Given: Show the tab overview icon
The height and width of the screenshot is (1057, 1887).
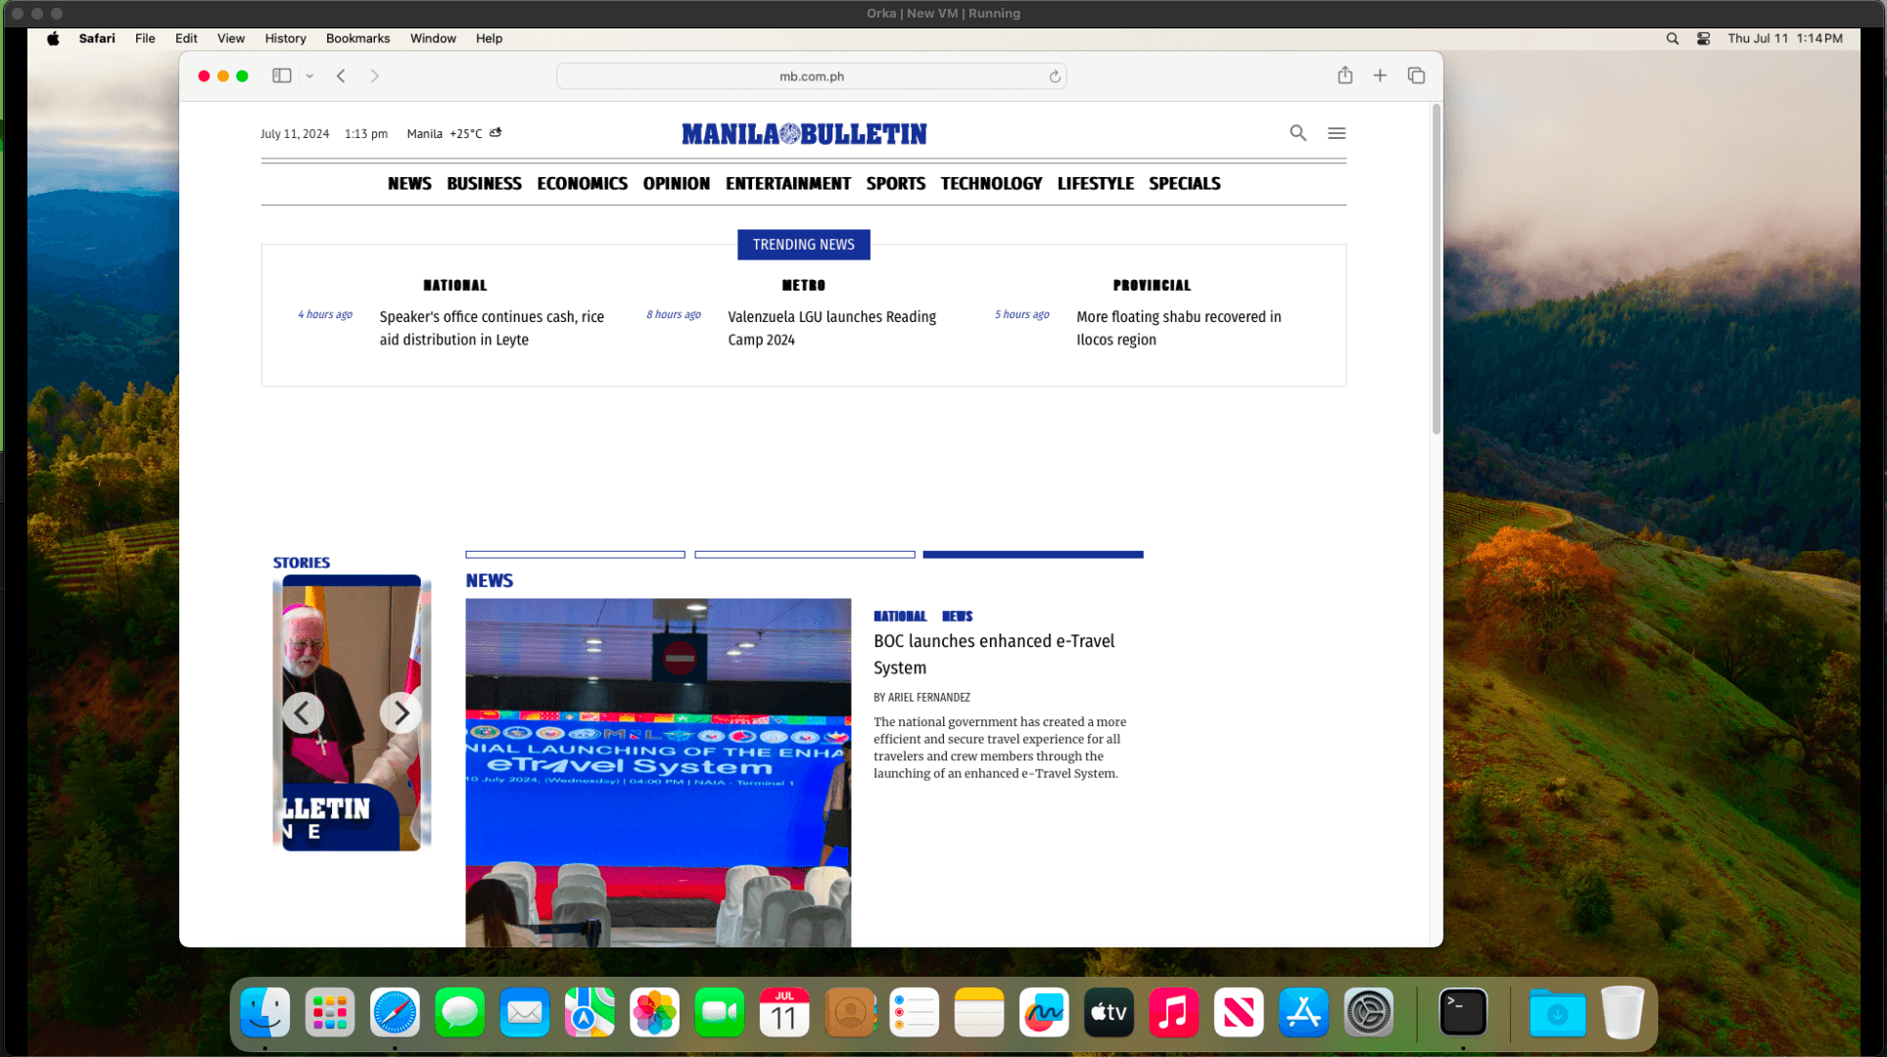Looking at the screenshot, I should tap(1416, 75).
